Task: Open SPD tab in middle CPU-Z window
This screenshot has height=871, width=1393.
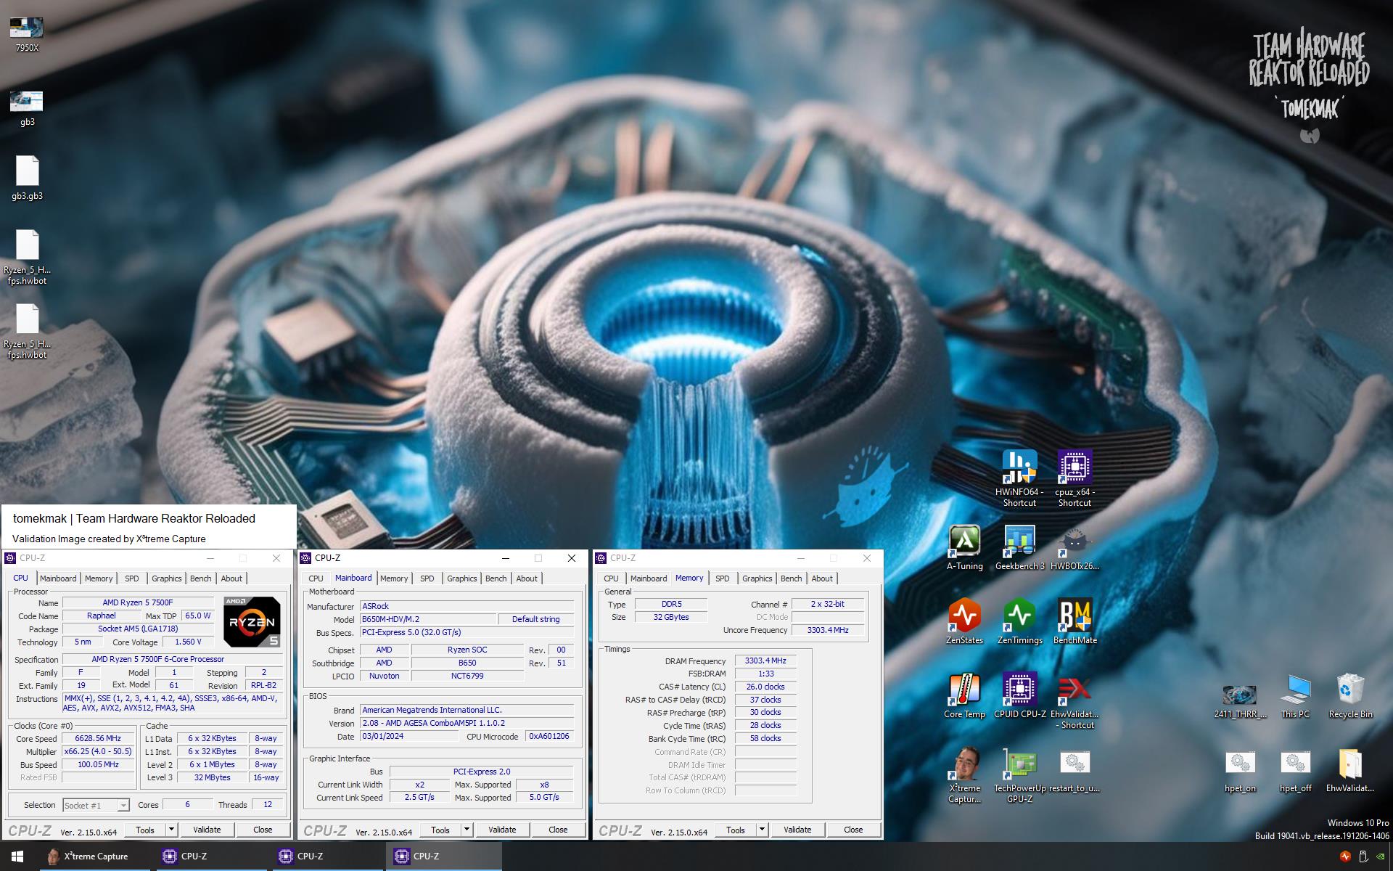Action: pyautogui.click(x=427, y=578)
